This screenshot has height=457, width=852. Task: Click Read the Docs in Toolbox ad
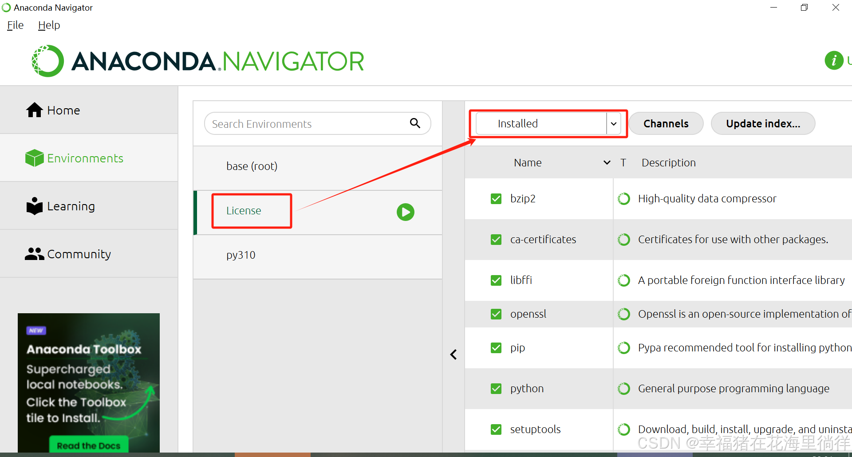(x=89, y=445)
